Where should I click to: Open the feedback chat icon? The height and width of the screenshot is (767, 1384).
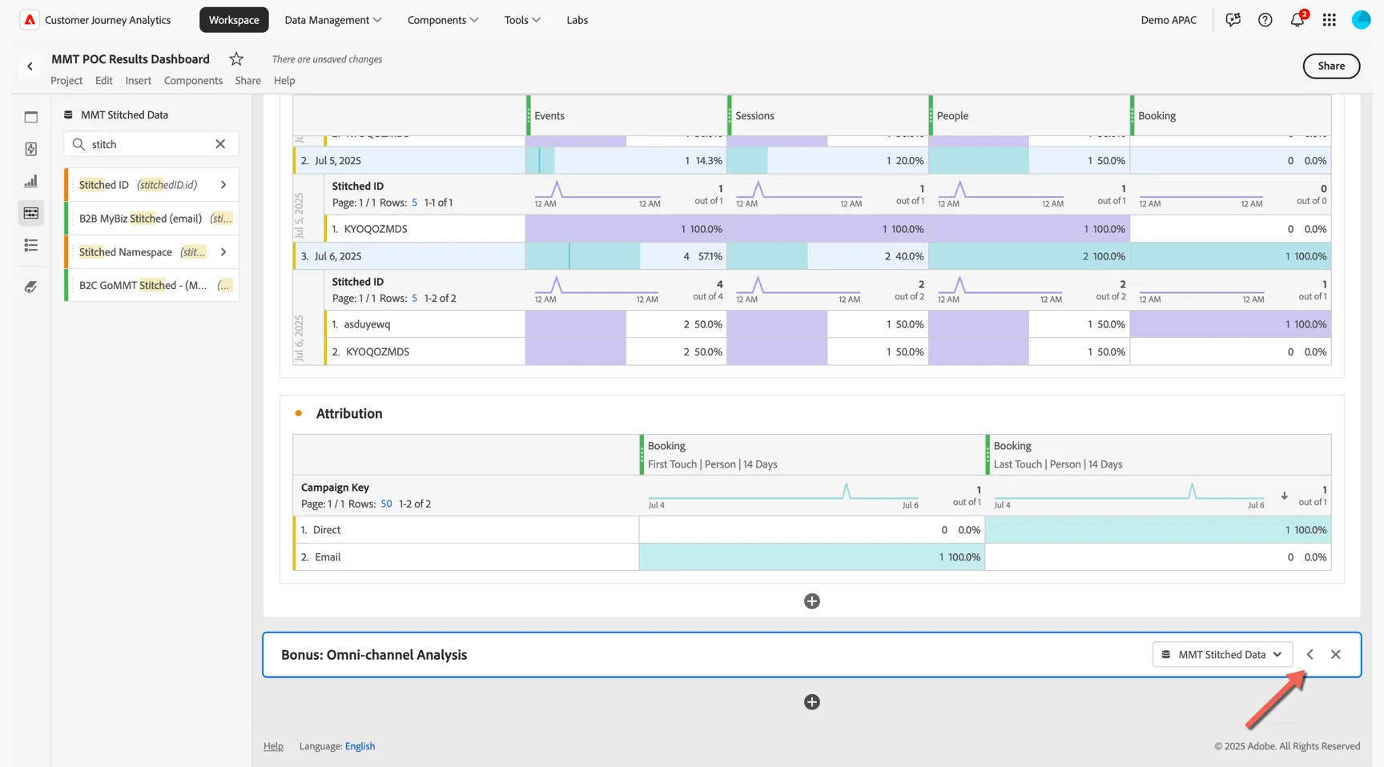point(1233,20)
